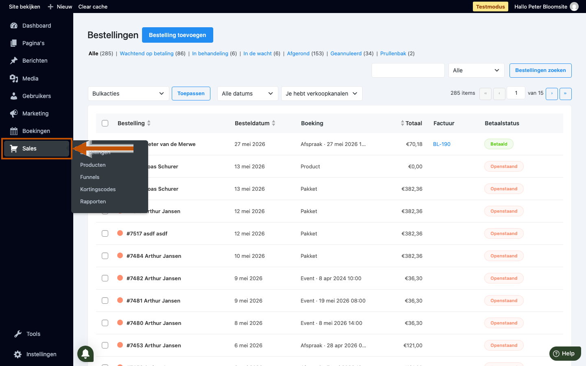586x366 pixels.
Task: Click the Testmodus badge
Action: click(490, 7)
